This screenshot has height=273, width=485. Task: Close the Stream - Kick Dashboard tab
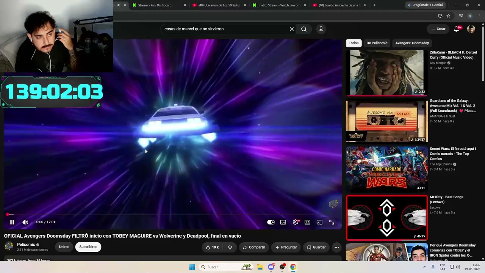point(185,5)
